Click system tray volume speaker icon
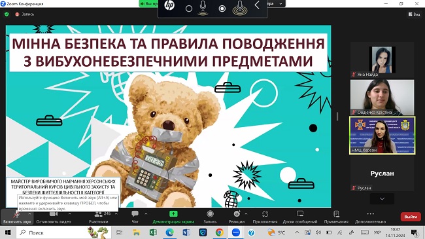 point(318,232)
